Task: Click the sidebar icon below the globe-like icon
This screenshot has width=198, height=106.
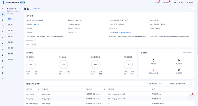Action: [3, 61]
